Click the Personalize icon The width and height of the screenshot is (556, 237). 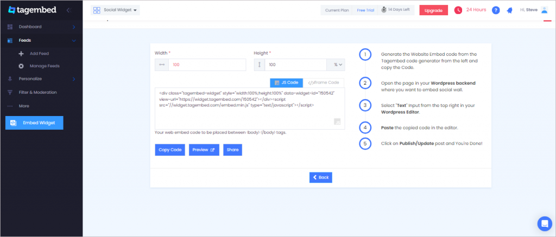tap(10, 79)
